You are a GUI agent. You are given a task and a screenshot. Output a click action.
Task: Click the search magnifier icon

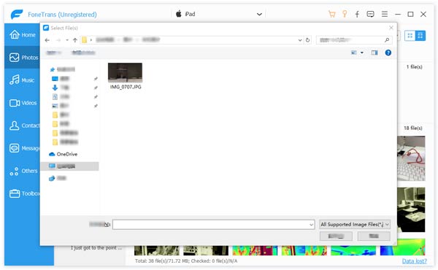(x=387, y=40)
